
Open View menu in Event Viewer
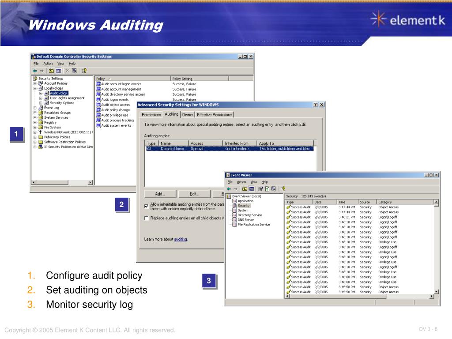254,182
